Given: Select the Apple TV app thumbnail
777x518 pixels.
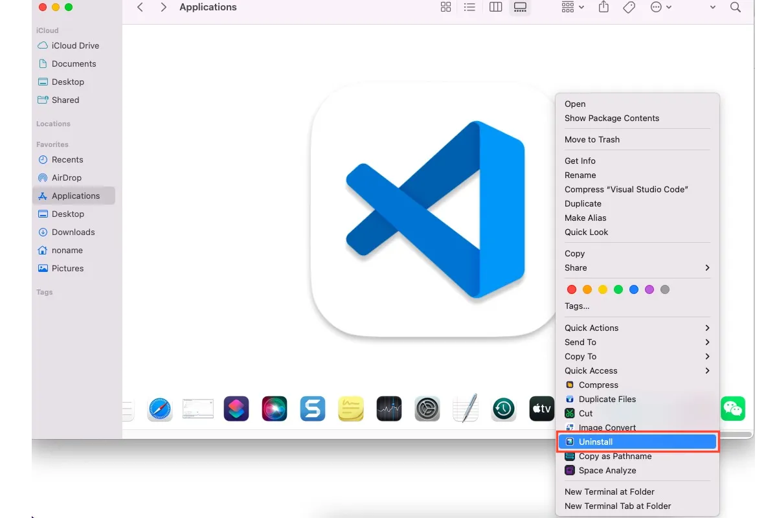Looking at the screenshot, I should 541,409.
